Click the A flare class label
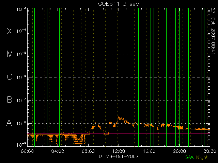The image size is (218, 163). tap(9, 123)
